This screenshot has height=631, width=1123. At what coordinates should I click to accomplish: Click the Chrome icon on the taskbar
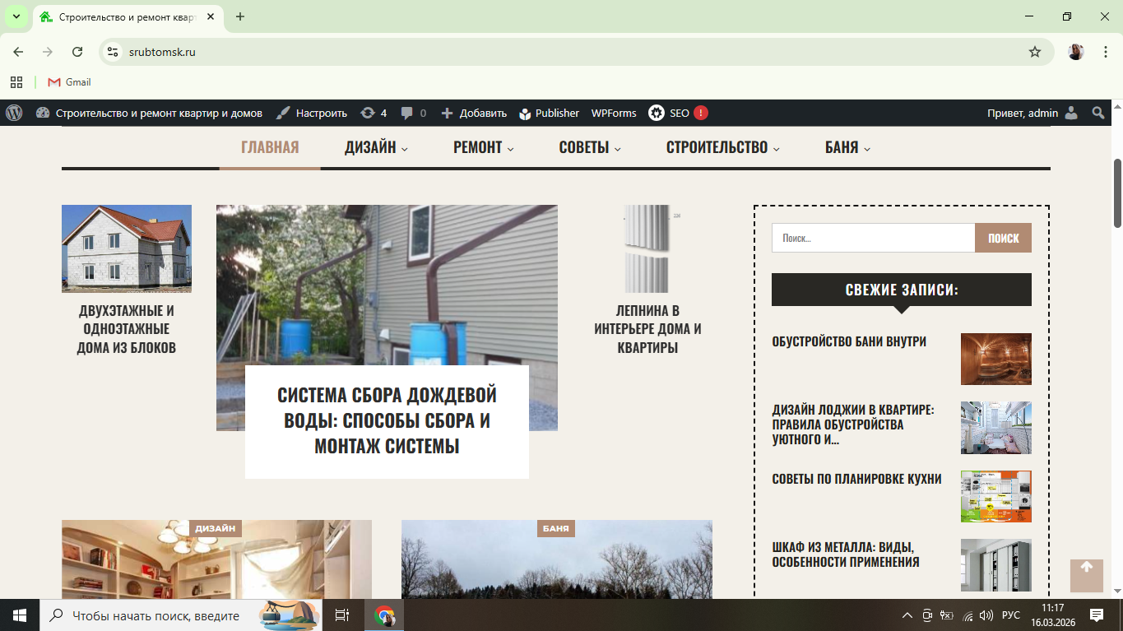(x=384, y=615)
